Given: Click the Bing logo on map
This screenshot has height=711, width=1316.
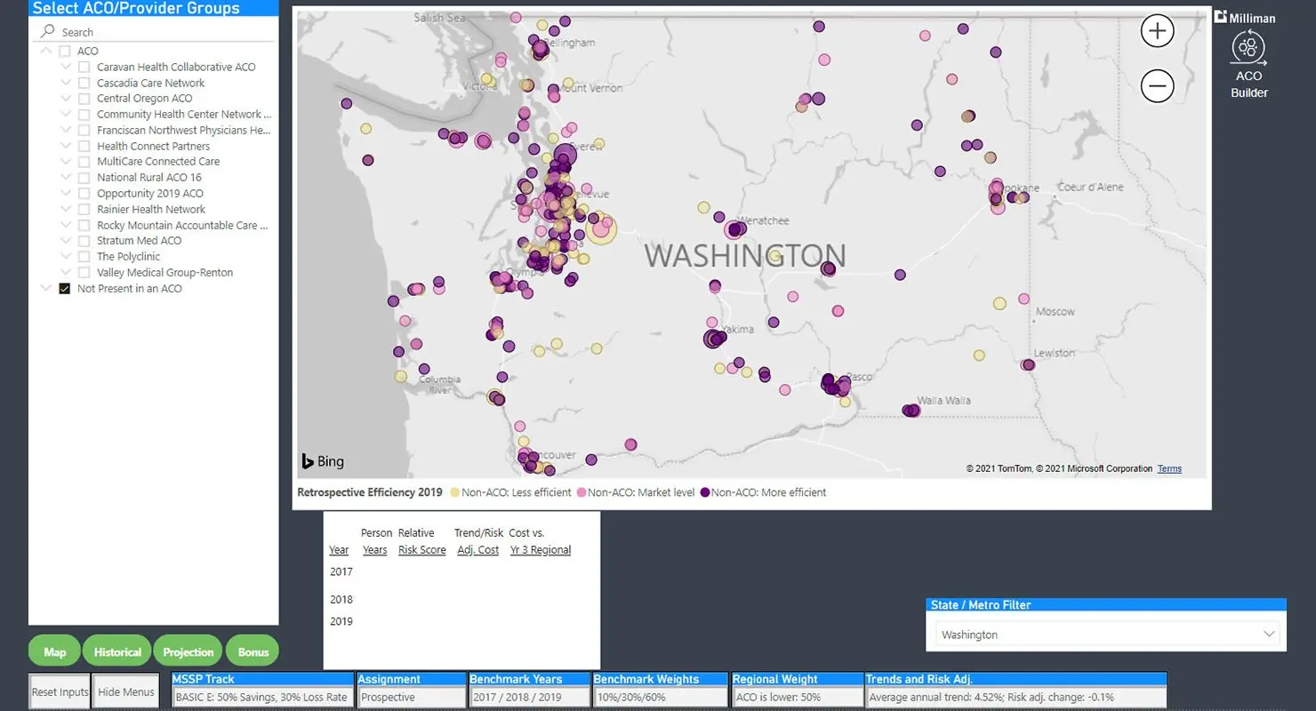Looking at the screenshot, I should point(323,461).
